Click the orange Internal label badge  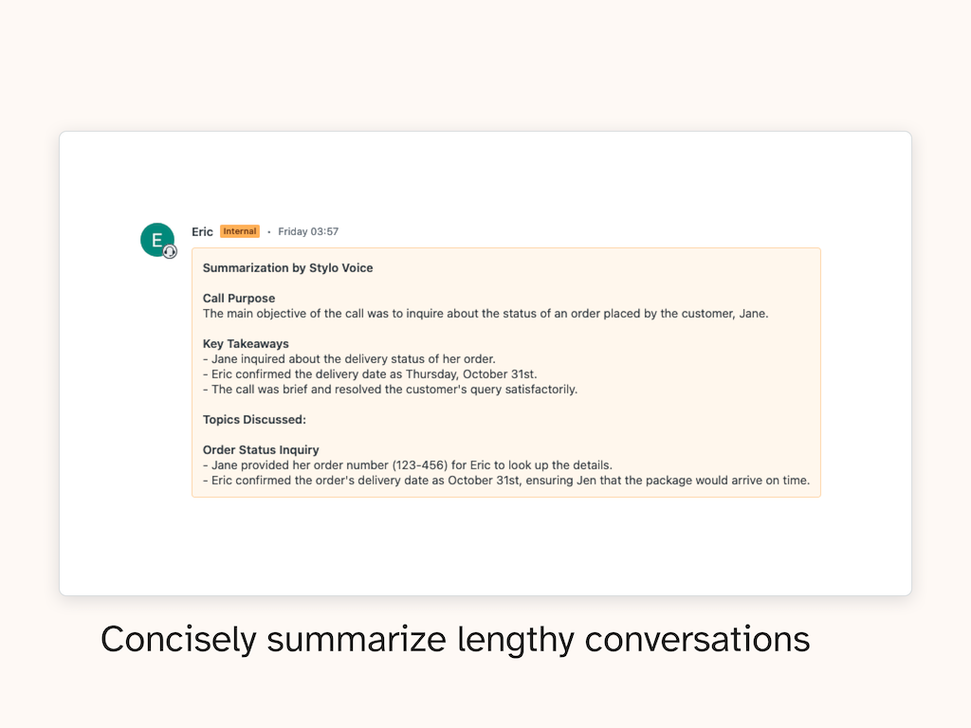pos(240,231)
